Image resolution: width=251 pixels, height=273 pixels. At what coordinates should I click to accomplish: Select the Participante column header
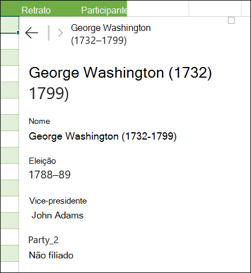pyautogui.click(x=104, y=10)
